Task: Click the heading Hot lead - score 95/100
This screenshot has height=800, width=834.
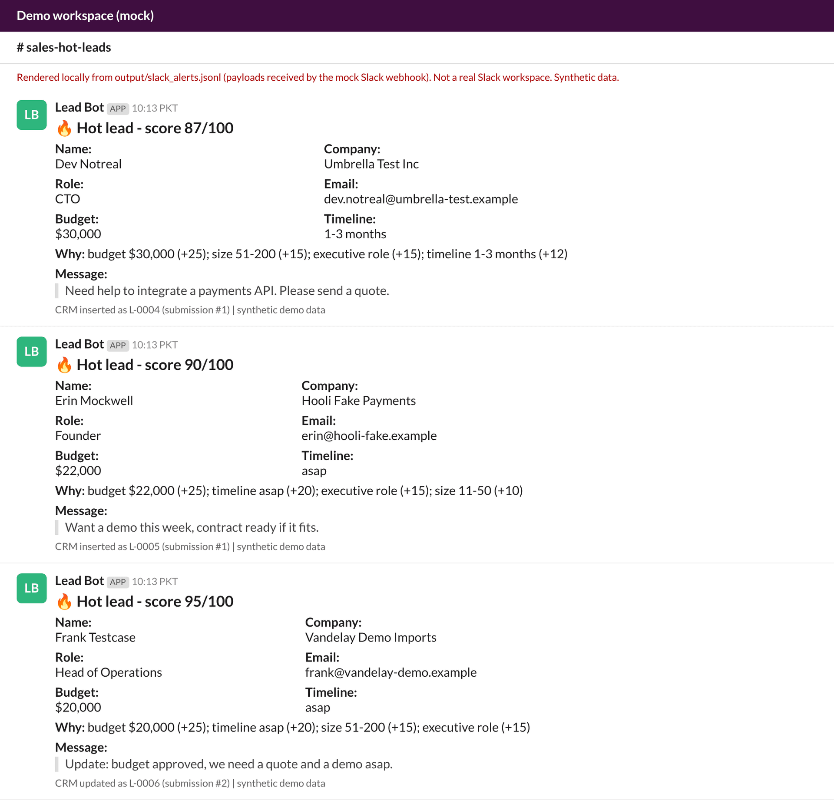Action: click(x=155, y=601)
